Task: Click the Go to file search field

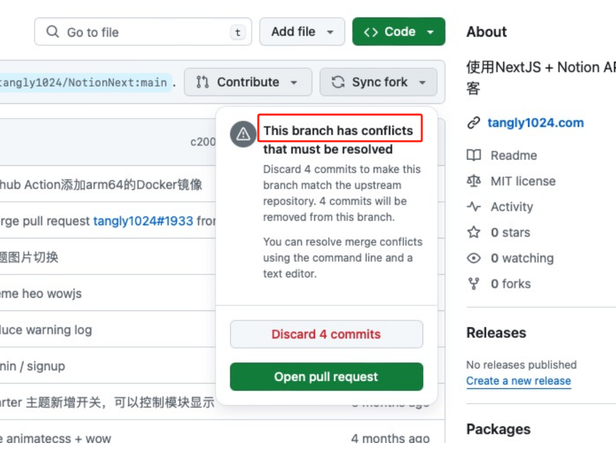Action: 143,31
